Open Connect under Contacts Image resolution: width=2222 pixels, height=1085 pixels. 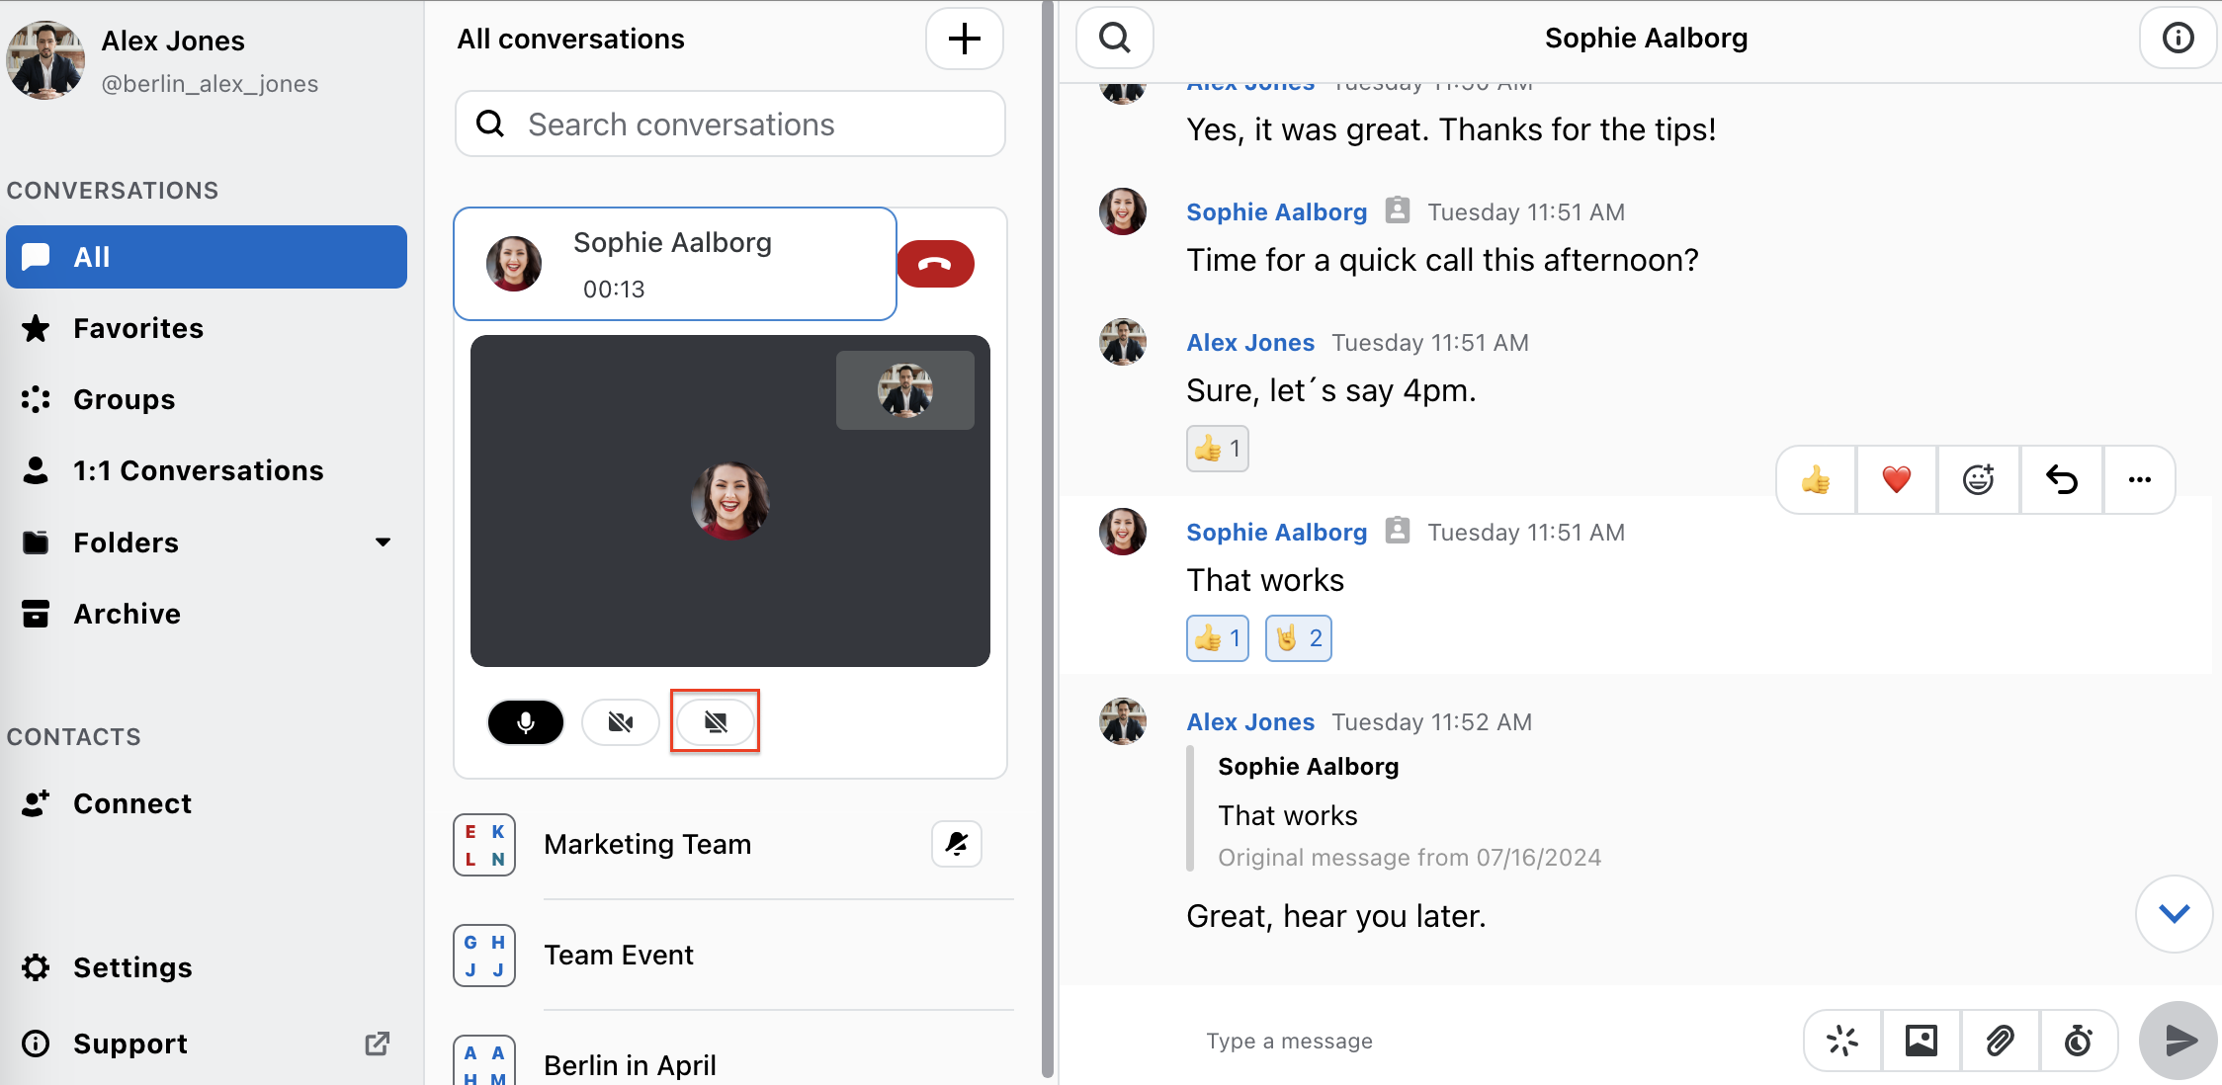(x=207, y=803)
